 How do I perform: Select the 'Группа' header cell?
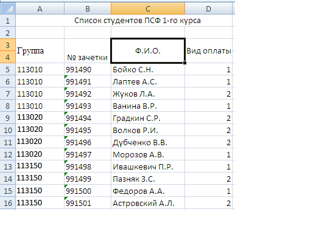[40, 51]
